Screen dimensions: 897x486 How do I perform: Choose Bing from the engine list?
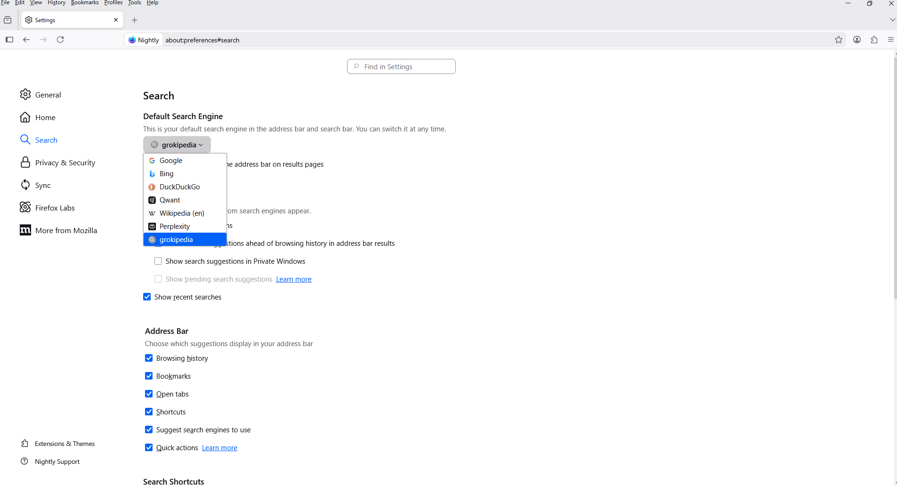coord(185,174)
